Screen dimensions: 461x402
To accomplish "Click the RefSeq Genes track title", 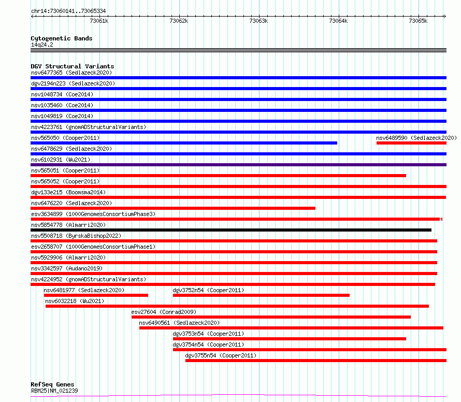I will [52, 384].
